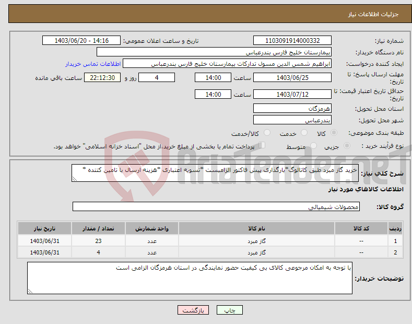This screenshot has width=412, height=324.
Task: Open buyer contact info link
Action: [93, 64]
